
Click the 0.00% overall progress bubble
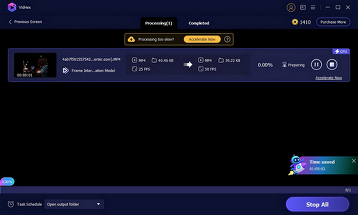[7, 182]
